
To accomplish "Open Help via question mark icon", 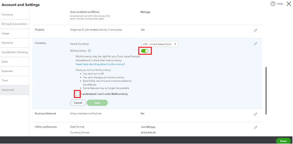I will coord(273,4).
